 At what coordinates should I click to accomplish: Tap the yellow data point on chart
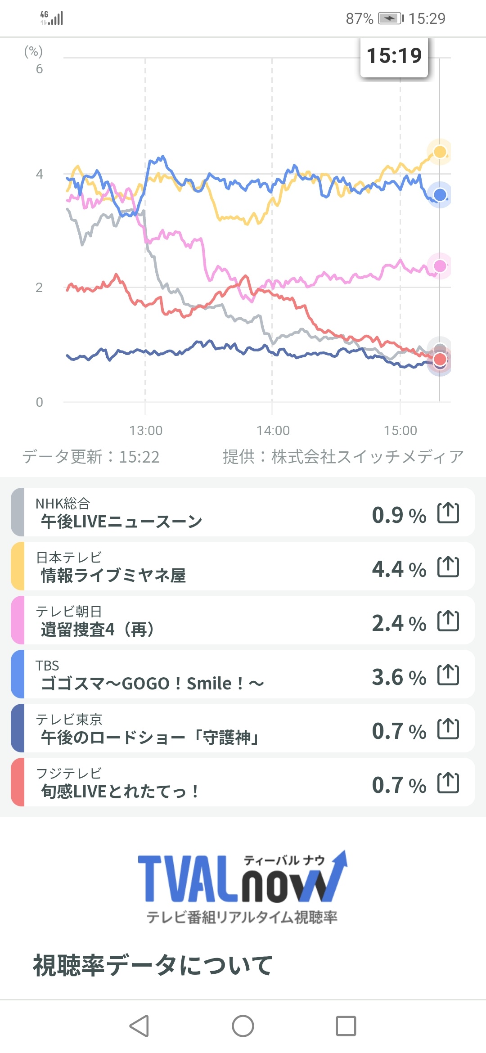[x=440, y=152]
